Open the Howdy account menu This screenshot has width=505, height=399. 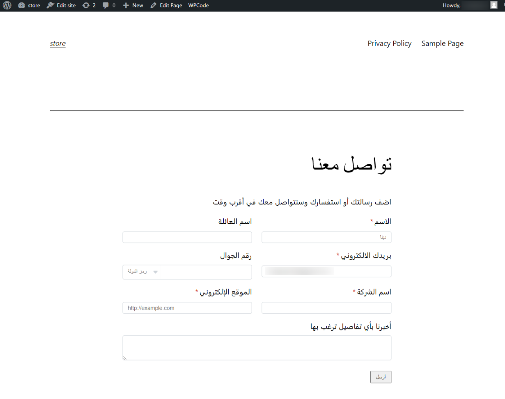click(452, 5)
